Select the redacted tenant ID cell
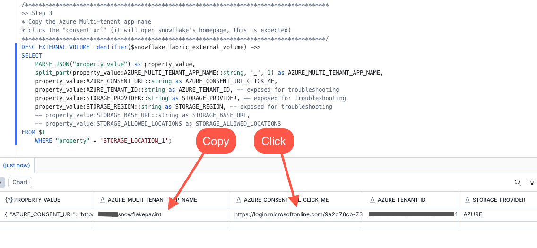Image resolution: width=537 pixels, height=248 pixels. coord(410,214)
